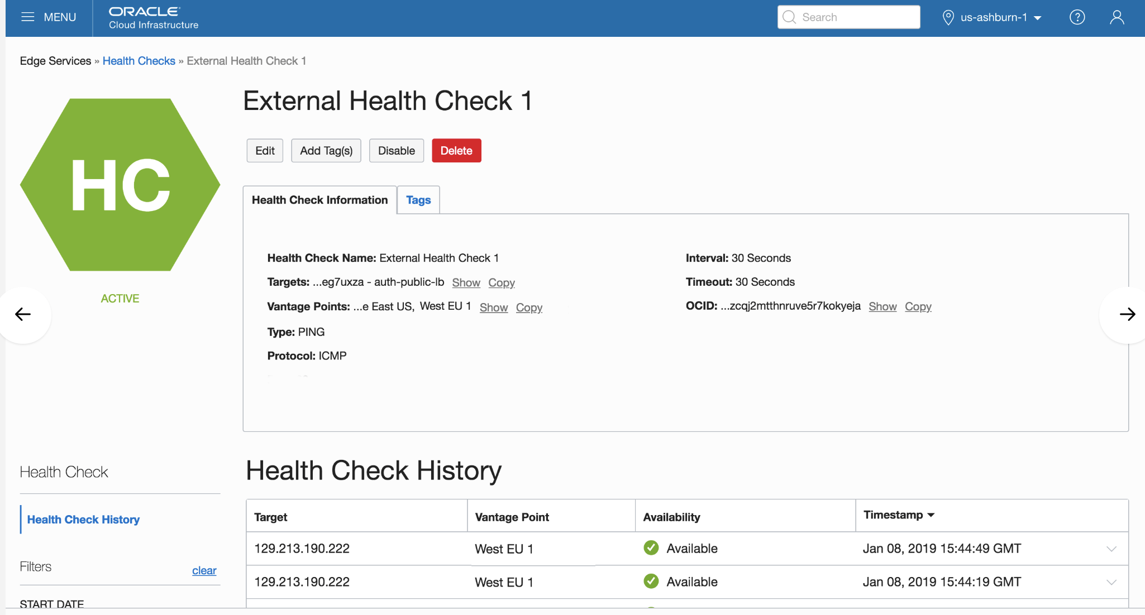Viewport: 1145px width, 615px height.
Task: Click the location pin region icon
Action: click(x=948, y=17)
